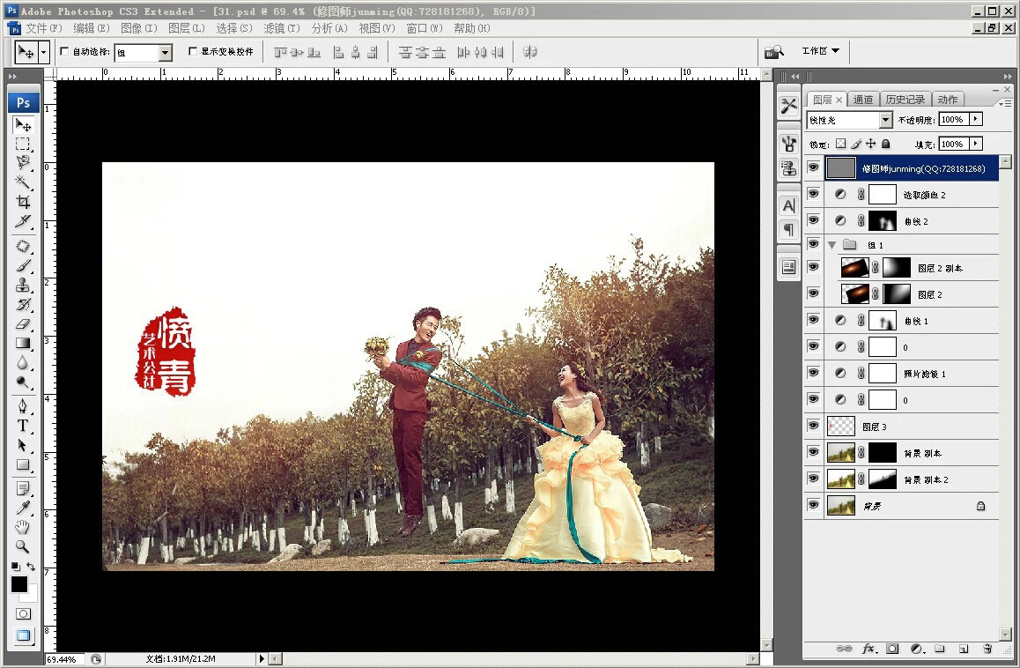Select the Dodge tool
The image size is (1020, 668).
coord(23,382)
